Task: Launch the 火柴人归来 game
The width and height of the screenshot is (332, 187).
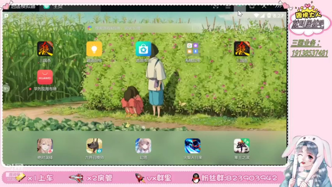Action: [x=193, y=146]
